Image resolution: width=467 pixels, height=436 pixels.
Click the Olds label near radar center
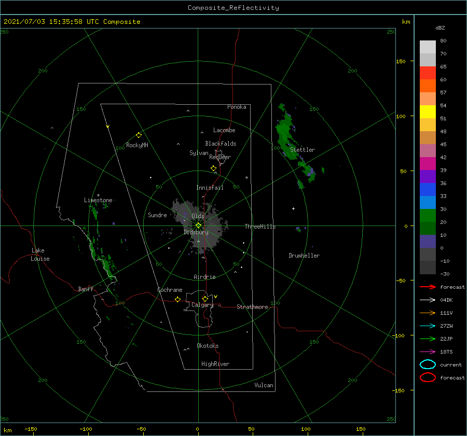coord(198,216)
